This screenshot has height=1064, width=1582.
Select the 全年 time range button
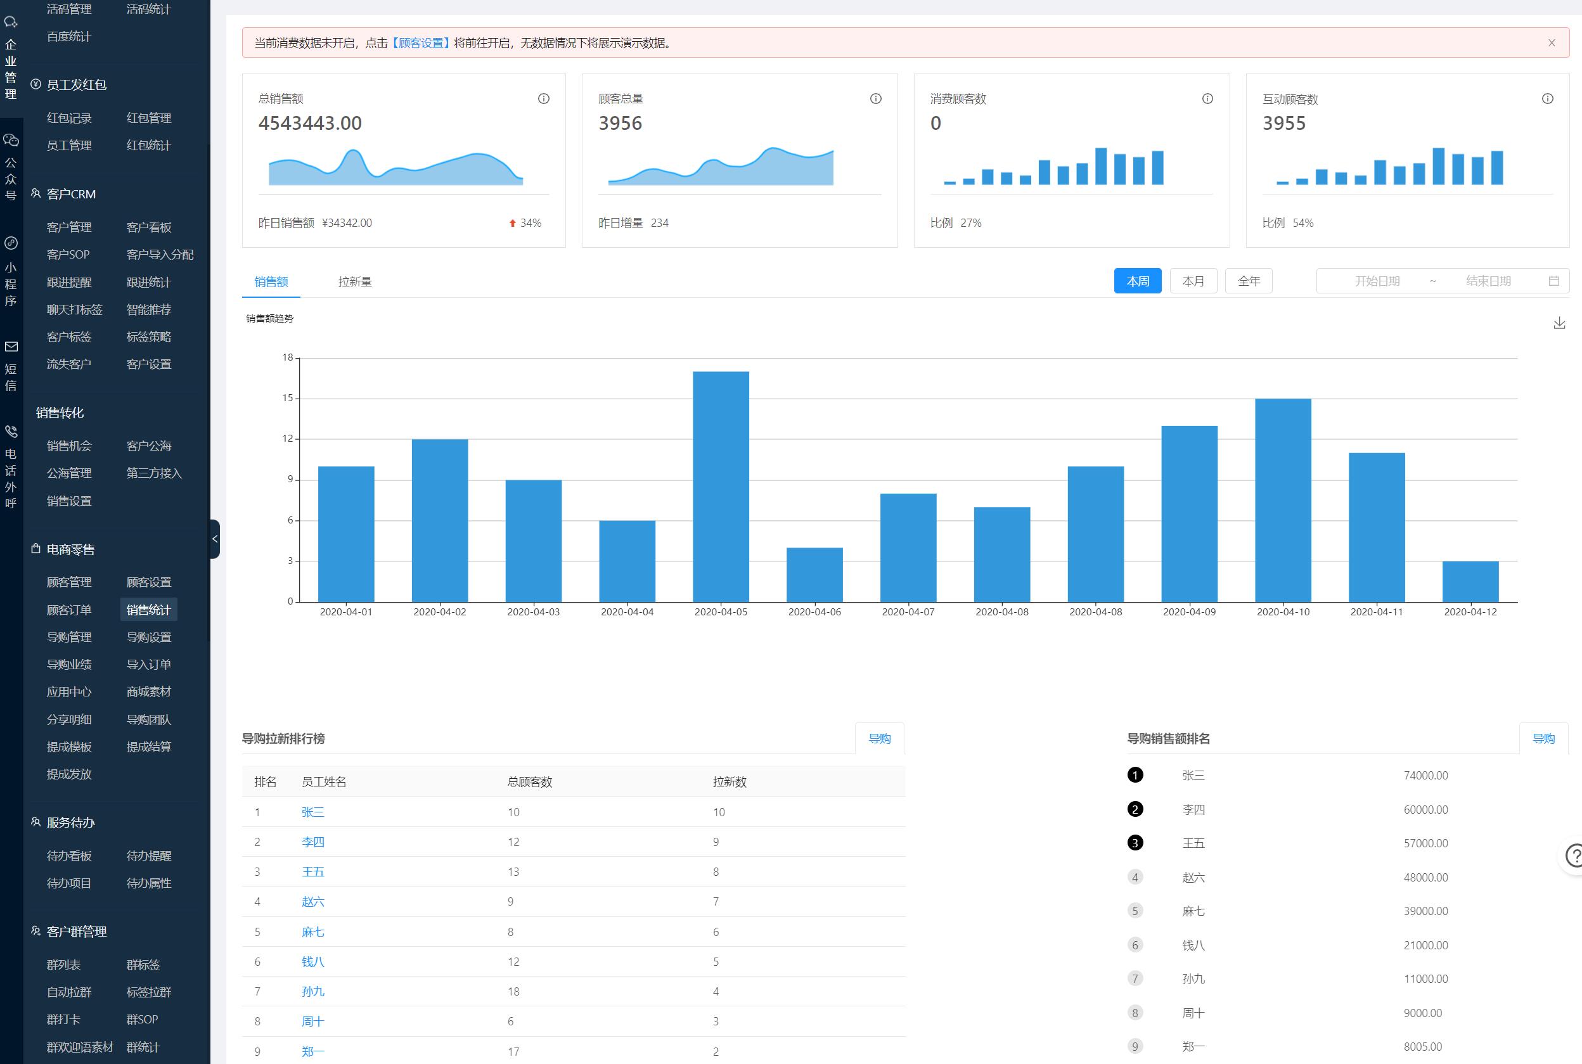(x=1248, y=281)
